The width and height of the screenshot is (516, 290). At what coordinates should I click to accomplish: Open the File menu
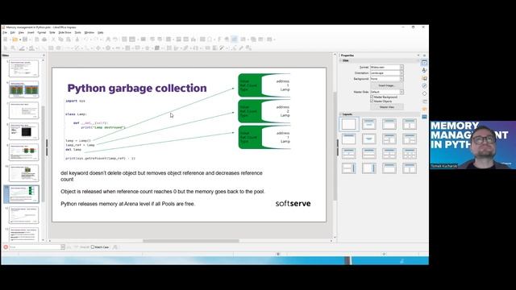(5, 32)
